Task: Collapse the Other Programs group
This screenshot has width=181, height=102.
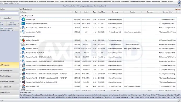Action: [21, 37]
